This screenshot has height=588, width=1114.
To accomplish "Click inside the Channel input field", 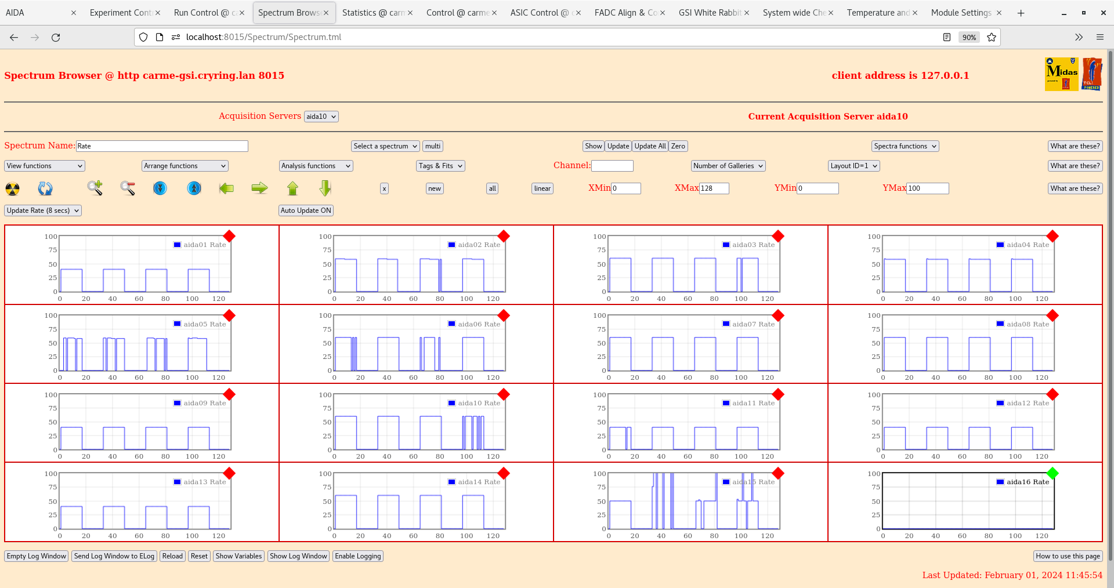I will (x=612, y=166).
